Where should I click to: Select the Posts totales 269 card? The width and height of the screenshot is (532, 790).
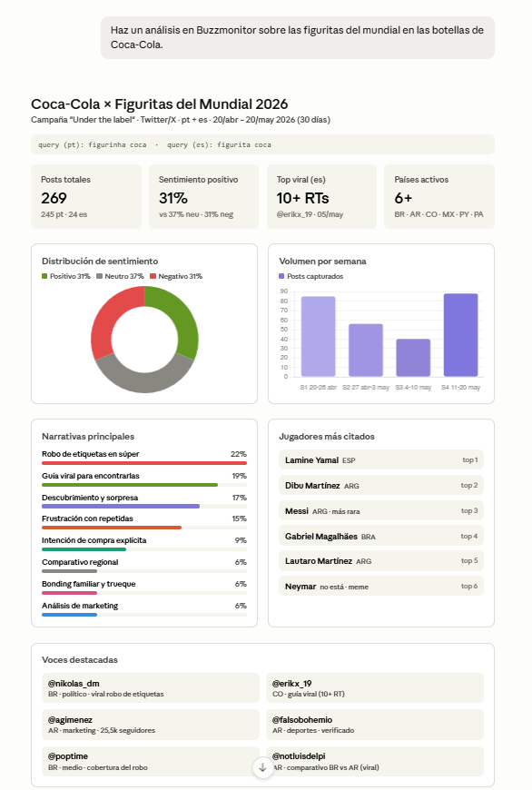(x=86, y=196)
